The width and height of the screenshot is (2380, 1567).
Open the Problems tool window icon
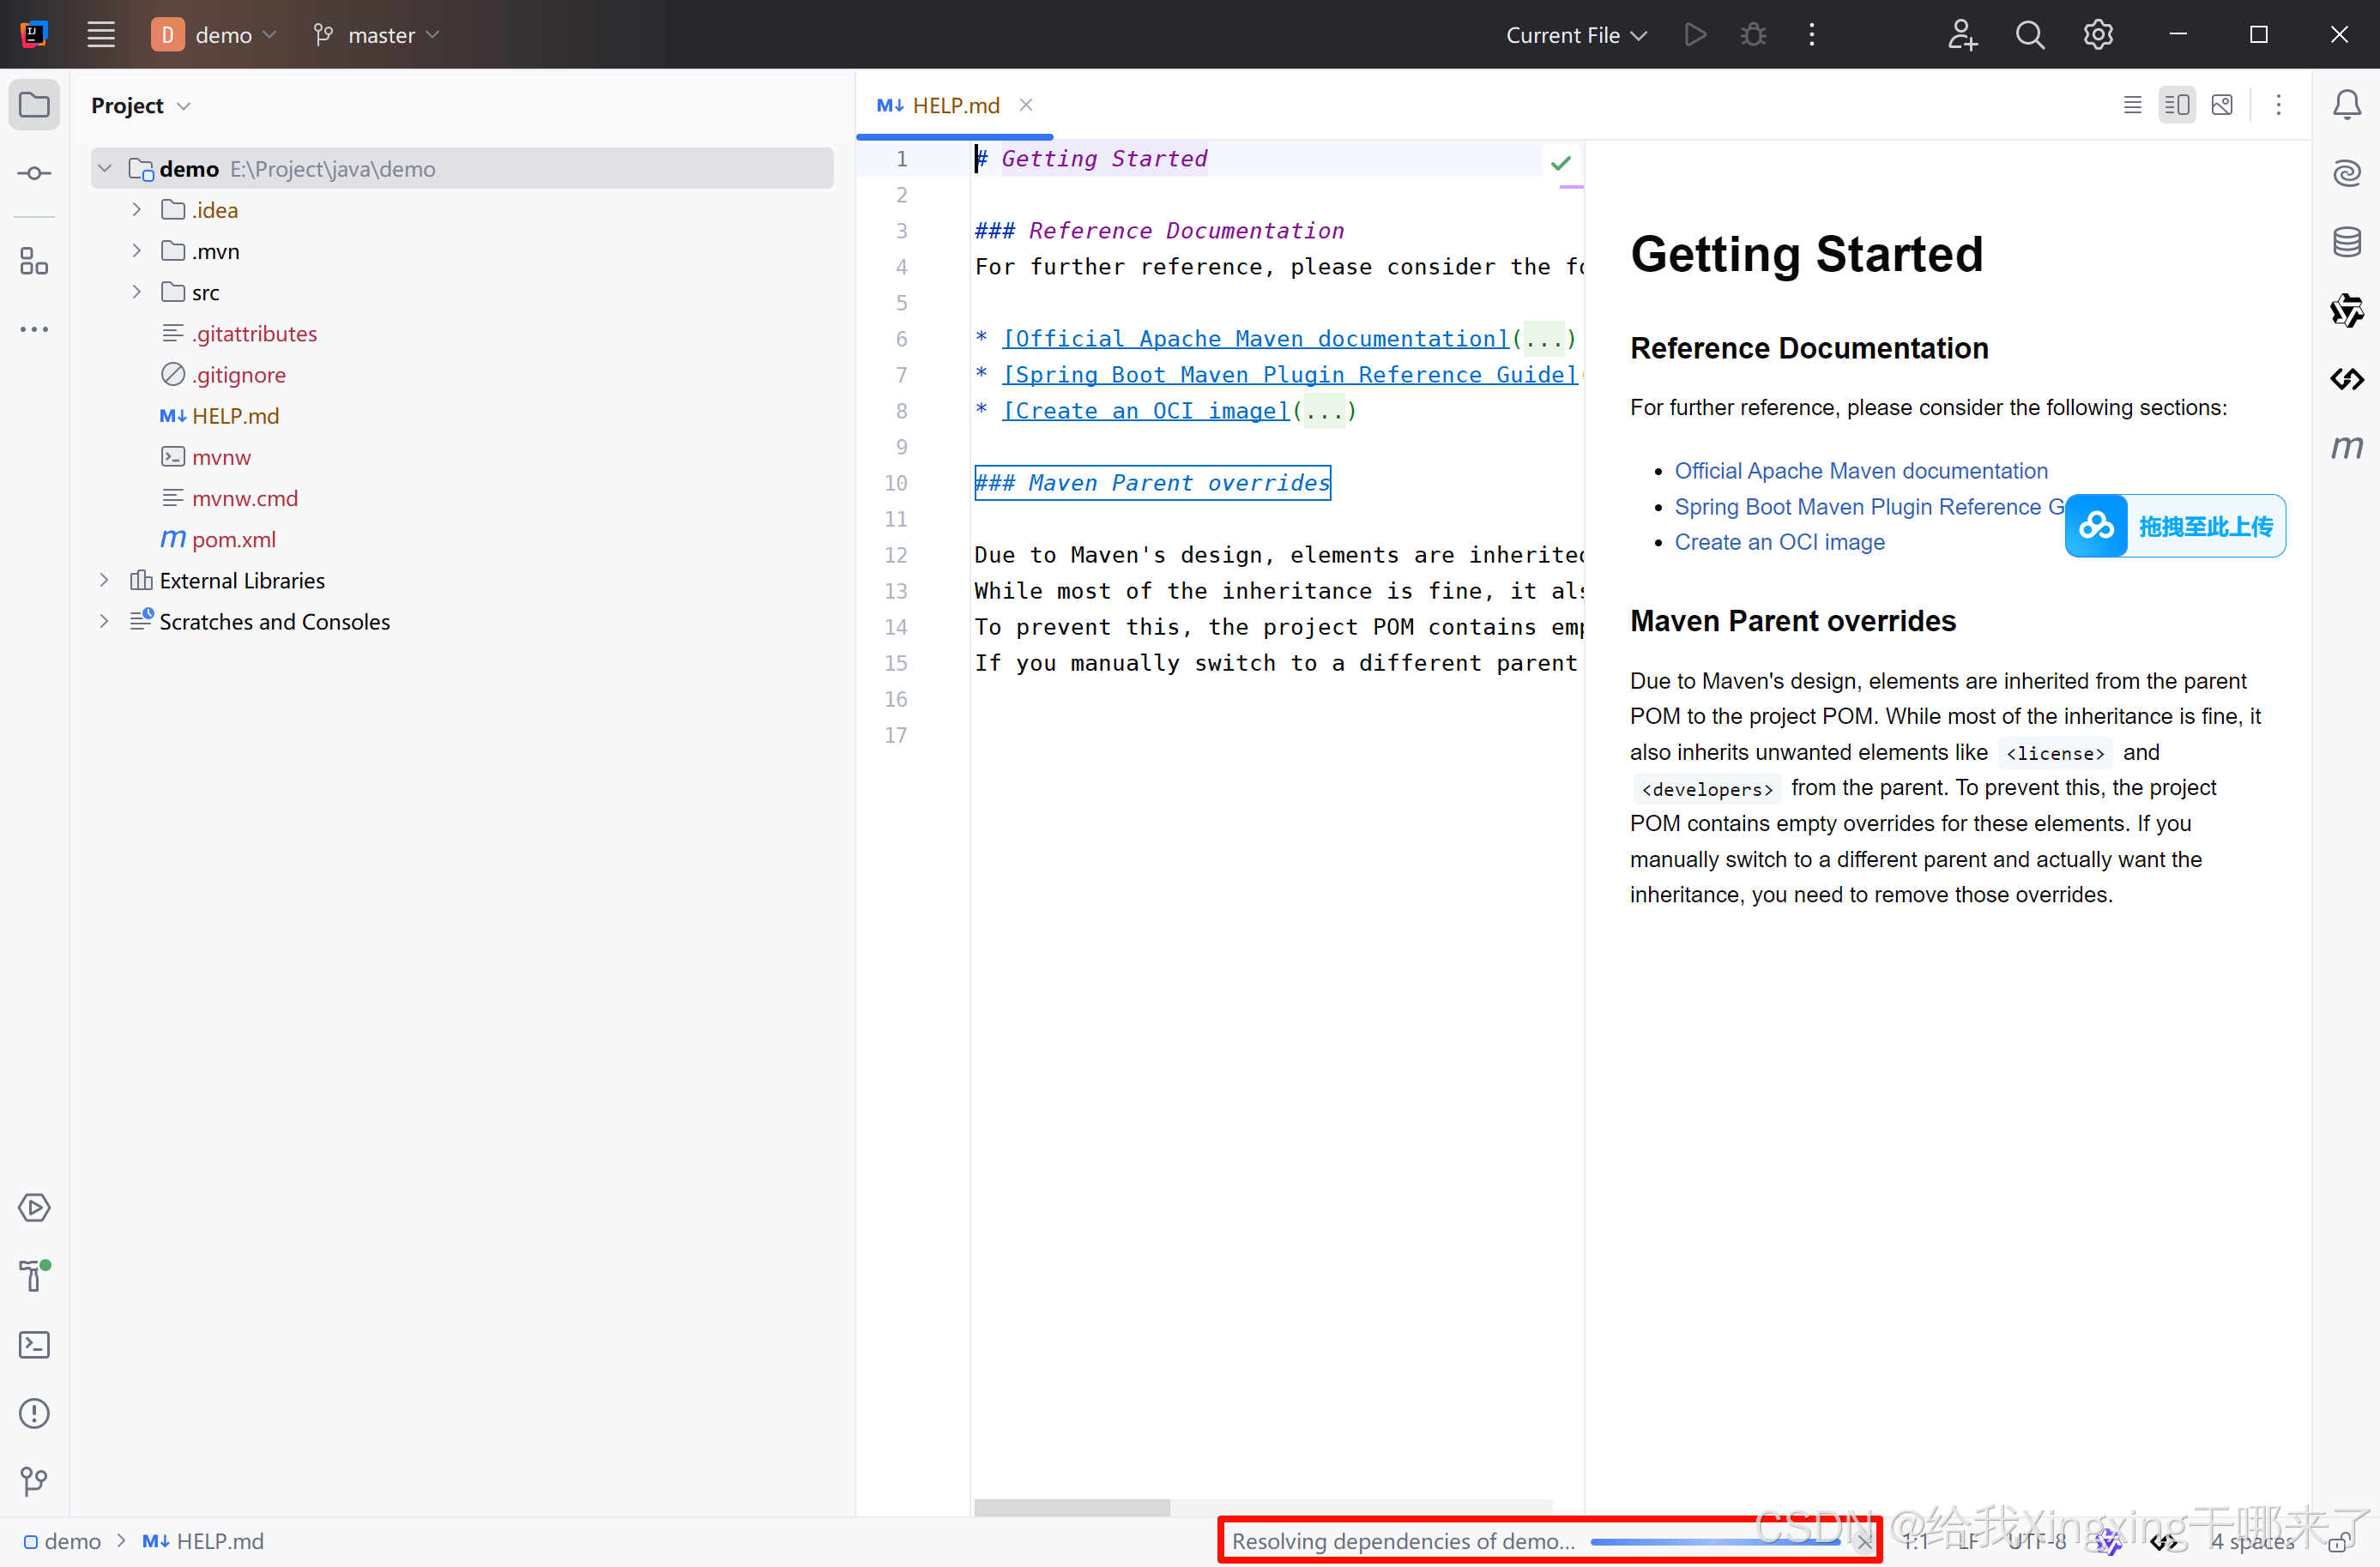coord(34,1413)
